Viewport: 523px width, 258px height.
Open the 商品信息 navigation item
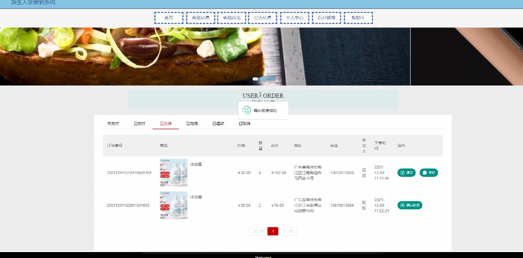pos(201,18)
